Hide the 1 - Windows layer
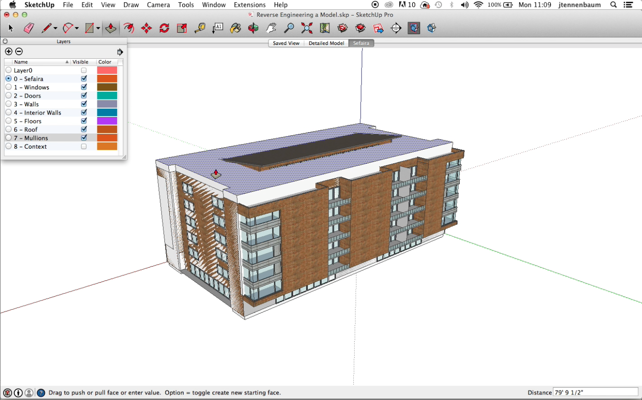642x400 pixels. point(84,87)
